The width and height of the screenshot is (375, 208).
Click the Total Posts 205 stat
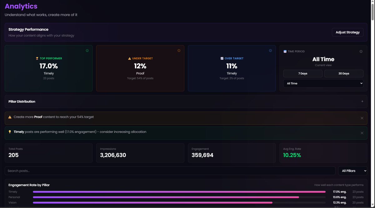(x=48, y=153)
